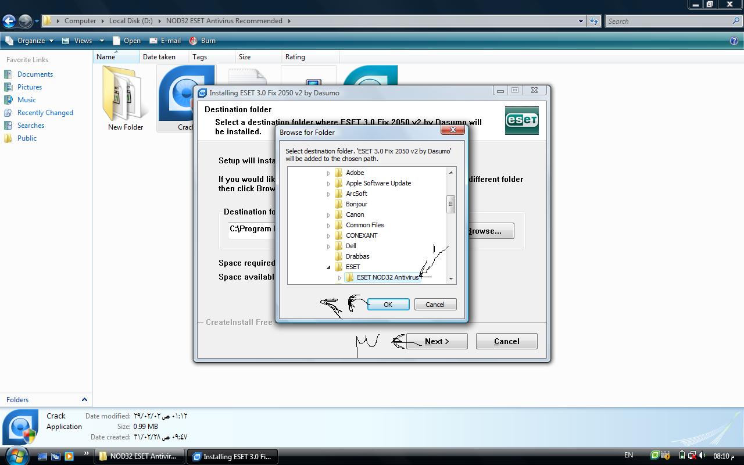Sort files by Name column header

pyautogui.click(x=106, y=57)
